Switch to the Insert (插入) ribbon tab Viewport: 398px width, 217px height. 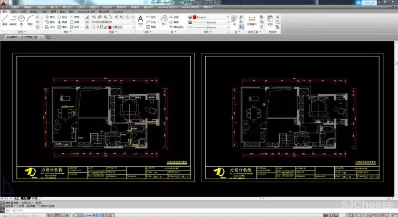pos(14,12)
